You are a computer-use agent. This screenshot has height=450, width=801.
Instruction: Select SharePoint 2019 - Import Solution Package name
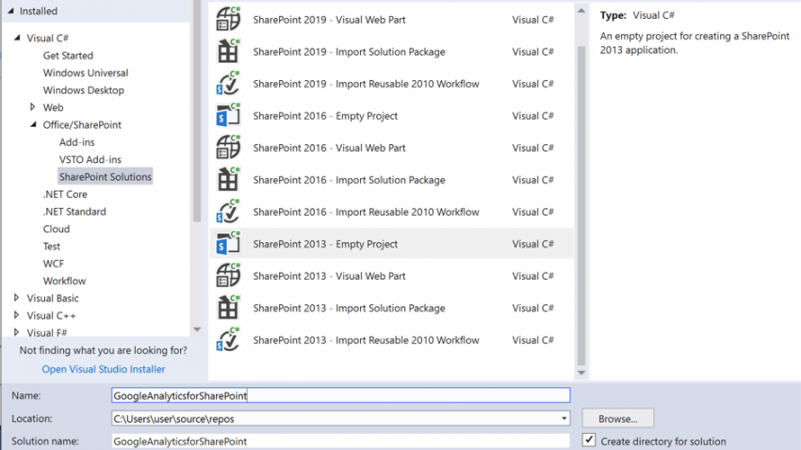[349, 52]
